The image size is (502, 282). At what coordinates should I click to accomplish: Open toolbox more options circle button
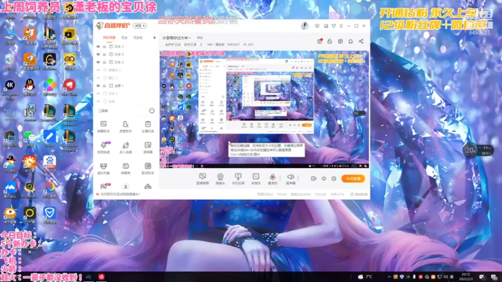[152, 111]
